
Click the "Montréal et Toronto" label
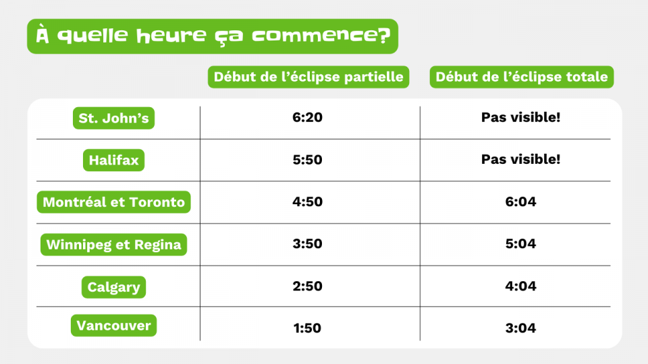tap(113, 202)
